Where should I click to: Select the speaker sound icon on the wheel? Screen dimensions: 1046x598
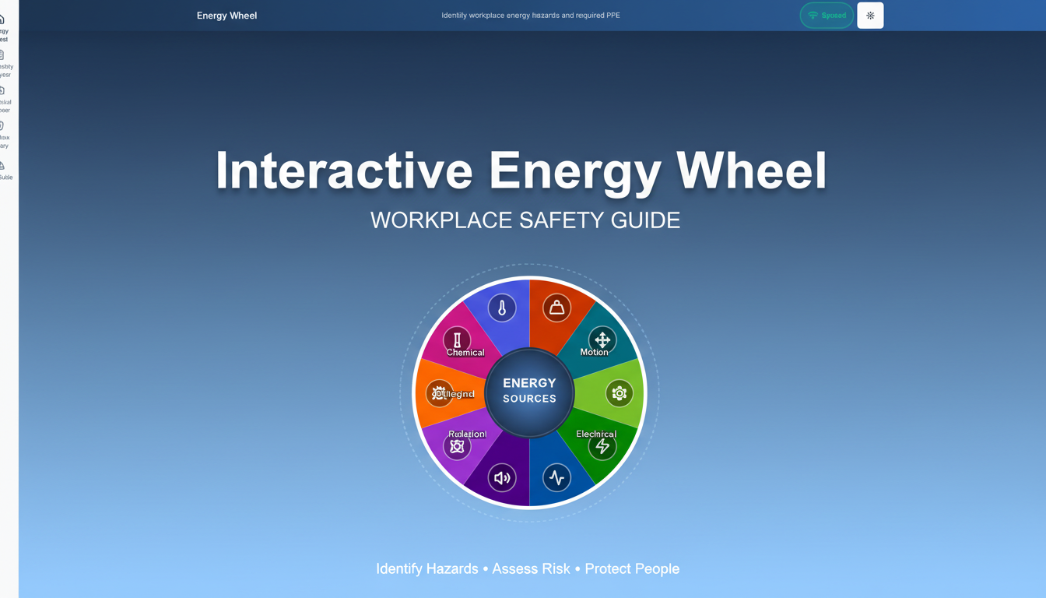(502, 478)
